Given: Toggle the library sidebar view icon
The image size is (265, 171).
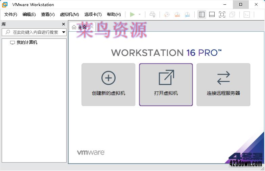Looking at the screenshot, I should click(x=201, y=15).
